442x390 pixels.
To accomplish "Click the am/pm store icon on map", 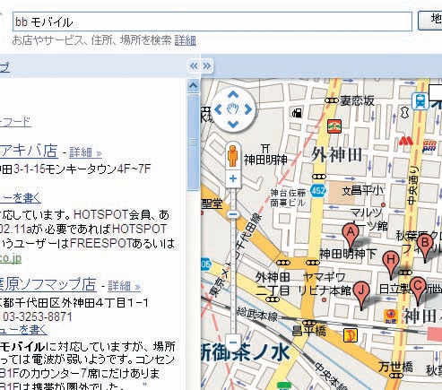I will (429, 146).
